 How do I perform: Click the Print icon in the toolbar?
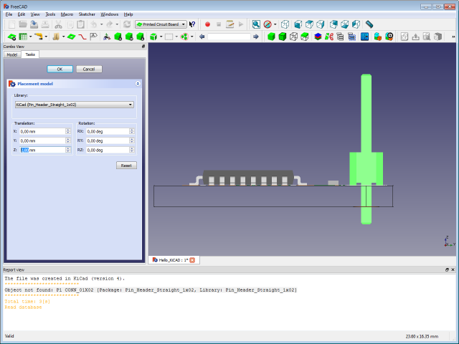pos(45,24)
